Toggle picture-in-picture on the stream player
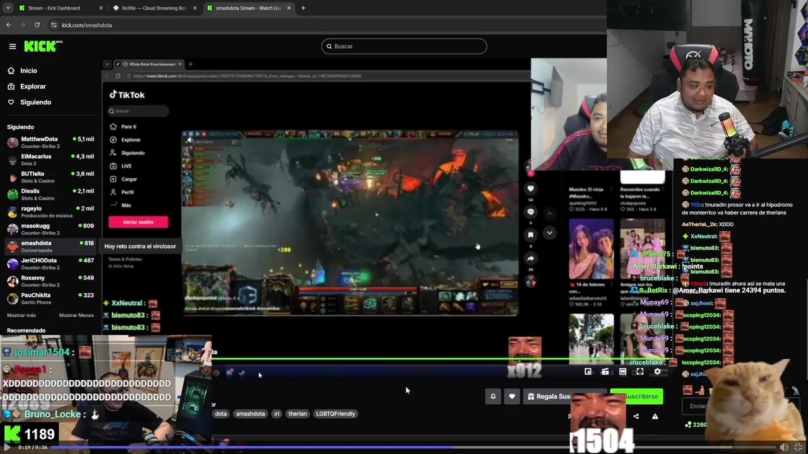Image resolution: width=808 pixels, height=454 pixels. 588,371
